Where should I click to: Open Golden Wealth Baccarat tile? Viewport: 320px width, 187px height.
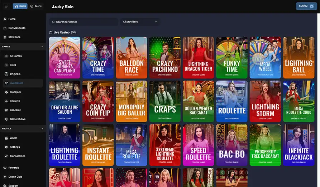point(199,102)
